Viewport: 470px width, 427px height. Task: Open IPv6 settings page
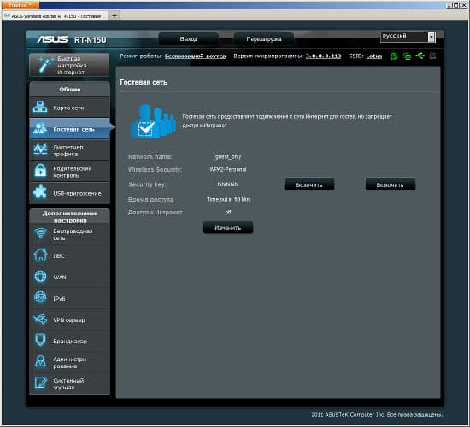pyautogui.click(x=69, y=298)
